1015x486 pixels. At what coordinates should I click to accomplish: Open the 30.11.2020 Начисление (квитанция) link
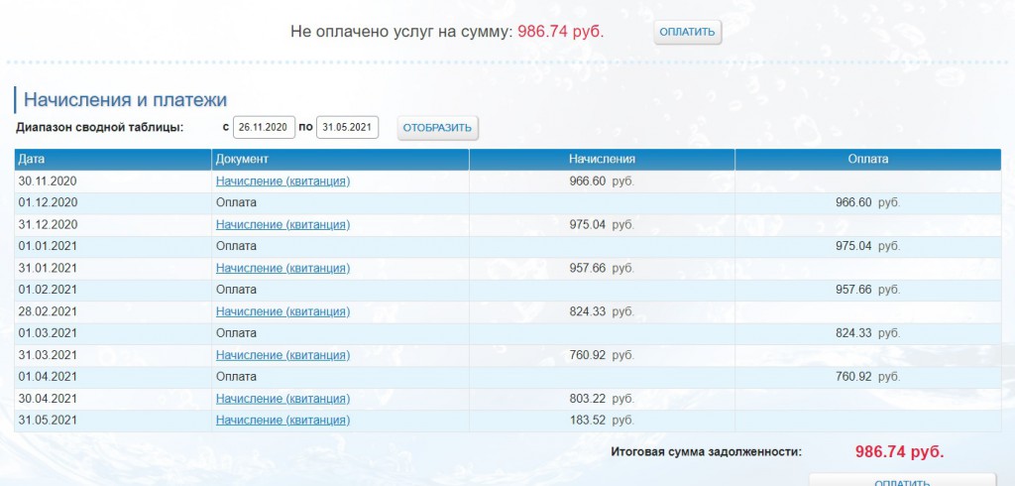(x=282, y=182)
